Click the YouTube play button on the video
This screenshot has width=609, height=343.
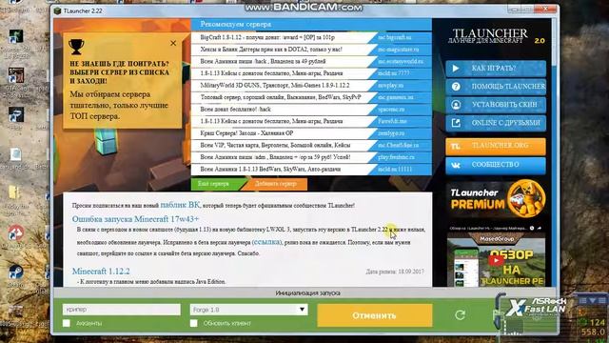[x=496, y=260]
